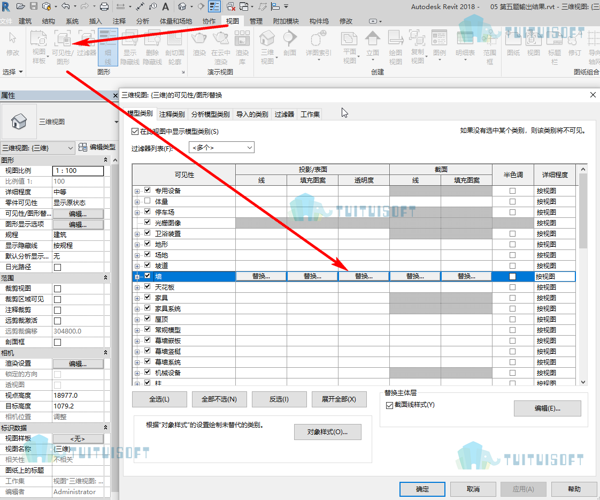Uncheck visibility of 专用设备
600x500 pixels.
(x=147, y=190)
